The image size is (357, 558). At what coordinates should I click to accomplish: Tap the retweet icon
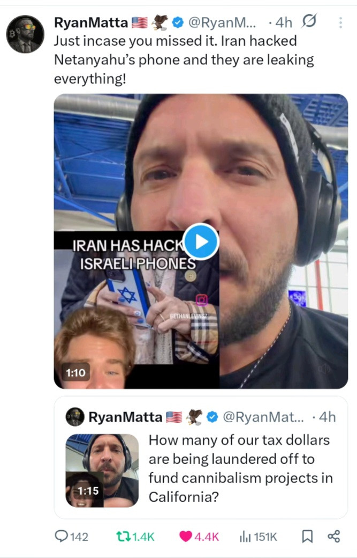123,536
